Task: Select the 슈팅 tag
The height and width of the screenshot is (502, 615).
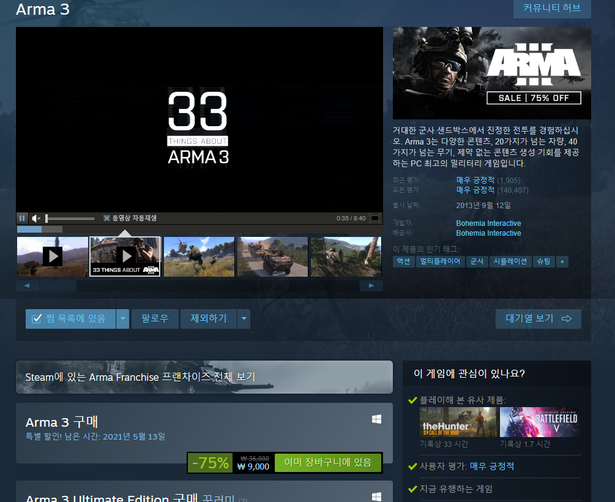Action: pyautogui.click(x=543, y=261)
